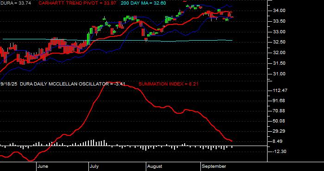The image size is (324, 171).
Task: Select the 112.47 oscillator axis value
Action: (x=280, y=91)
